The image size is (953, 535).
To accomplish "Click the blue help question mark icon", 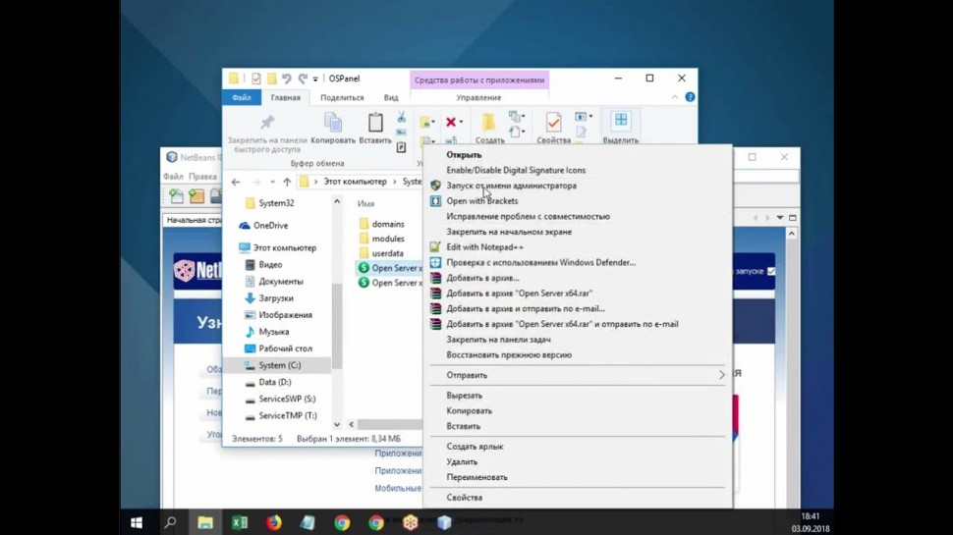I will [690, 97].
